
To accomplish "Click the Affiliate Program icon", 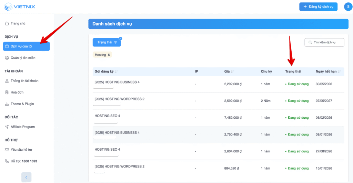I will [x=7, y=127].
